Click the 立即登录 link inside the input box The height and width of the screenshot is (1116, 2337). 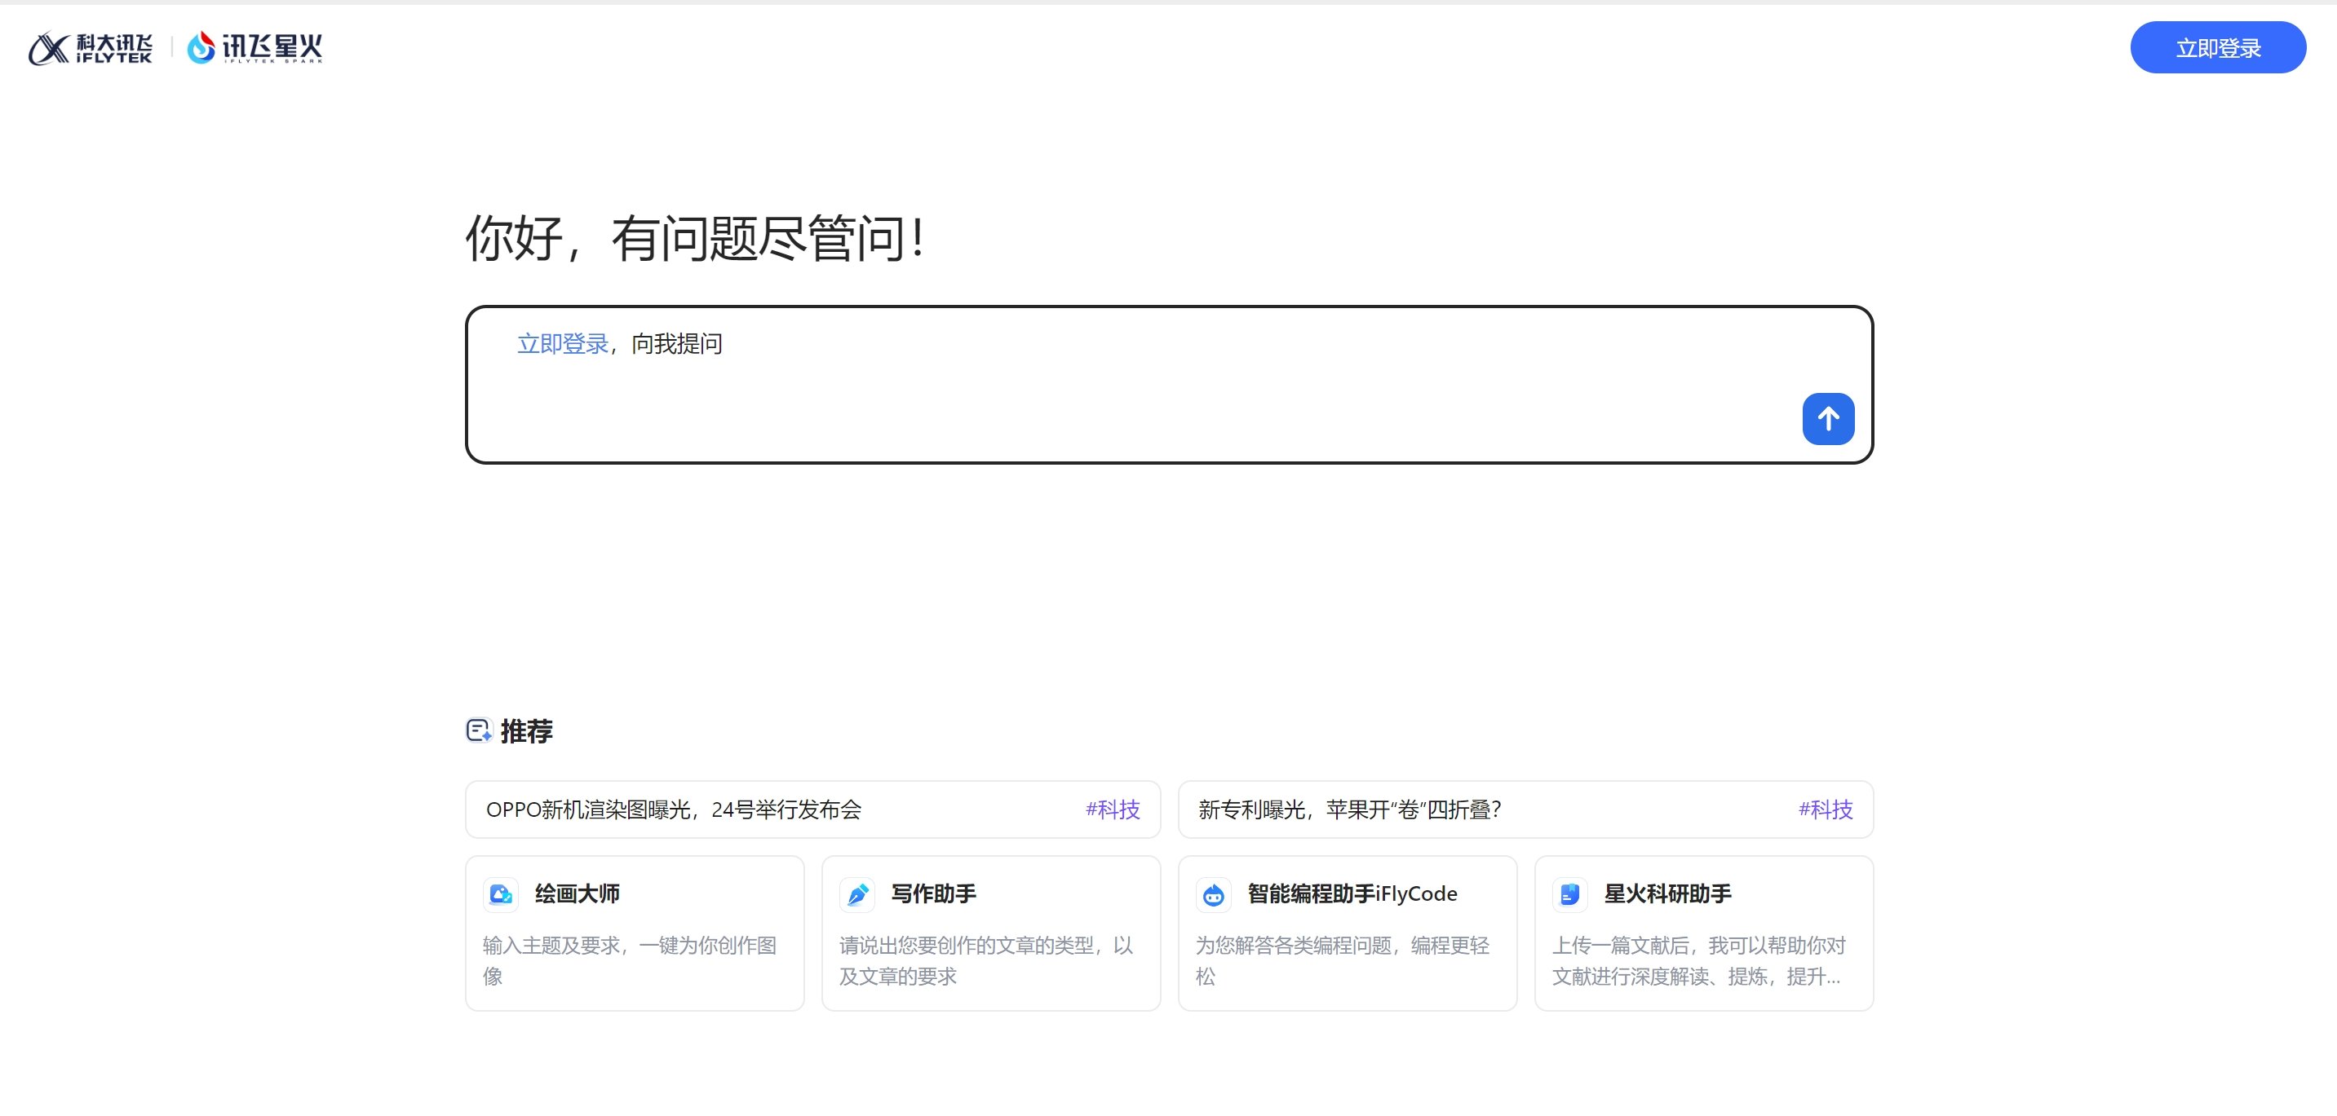coord(563,343)
